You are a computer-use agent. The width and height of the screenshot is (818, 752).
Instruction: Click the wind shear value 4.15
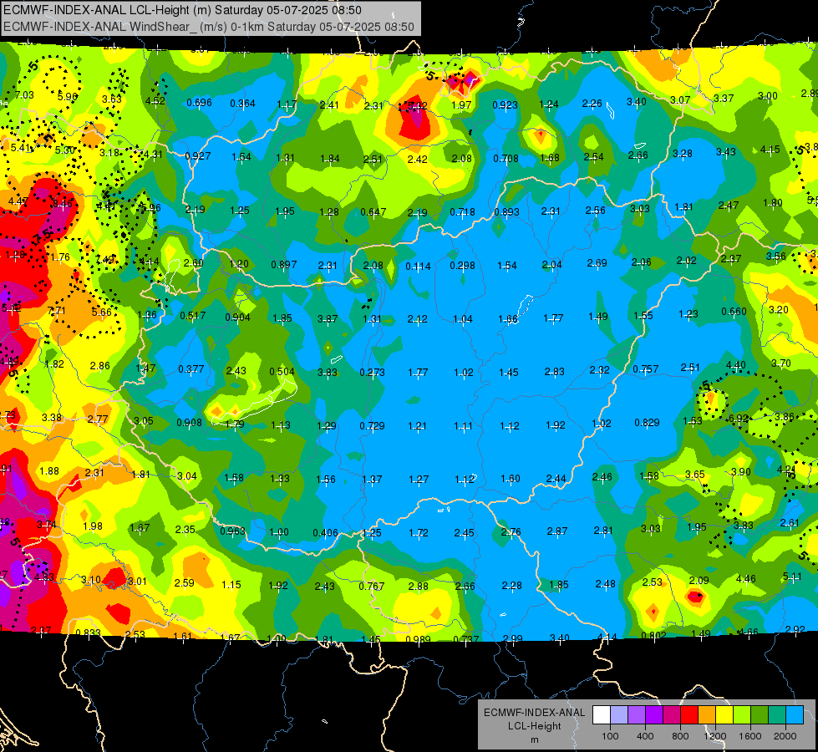pos(770,150)
